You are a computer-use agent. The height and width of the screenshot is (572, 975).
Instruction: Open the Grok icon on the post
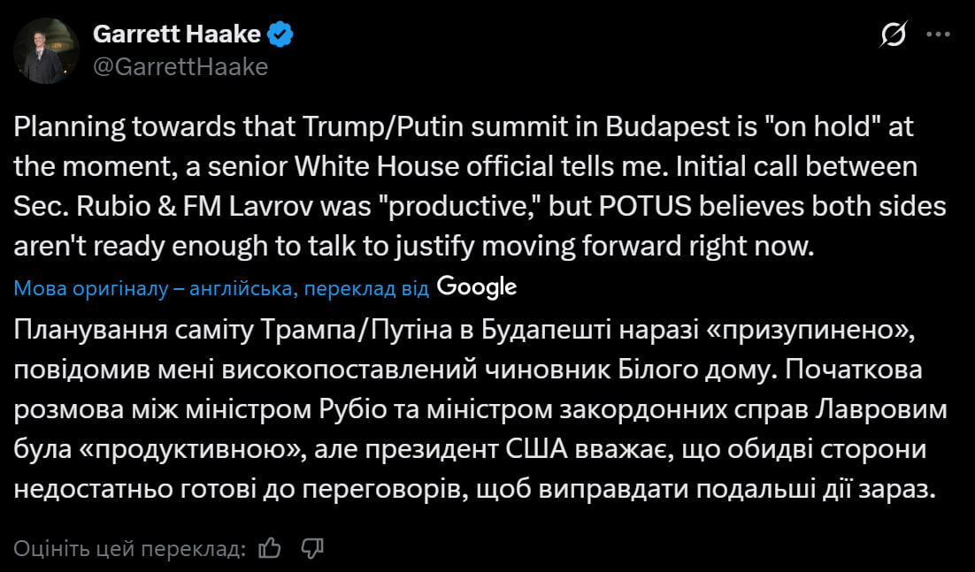click(894, 35)
